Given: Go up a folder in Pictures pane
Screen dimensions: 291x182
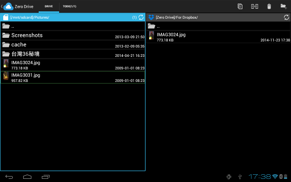Looking at the screenshot, I should pyautogui.click(x=73, y=26).
